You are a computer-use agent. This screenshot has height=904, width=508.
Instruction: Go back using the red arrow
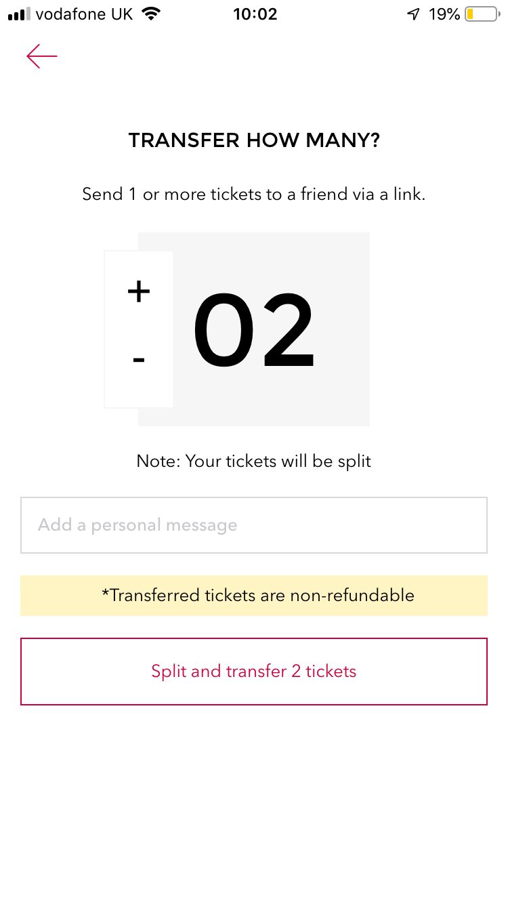pos(42,56)
